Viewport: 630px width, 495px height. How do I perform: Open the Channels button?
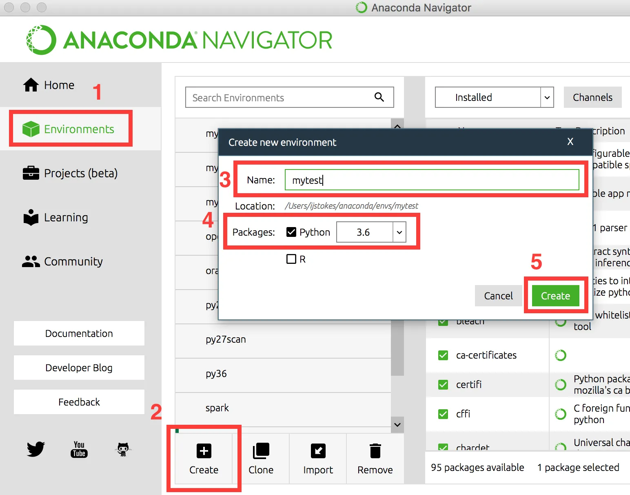[x=593, y=97]
